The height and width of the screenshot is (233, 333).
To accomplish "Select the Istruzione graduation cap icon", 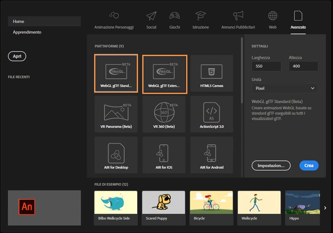I will tap(200, 16).
